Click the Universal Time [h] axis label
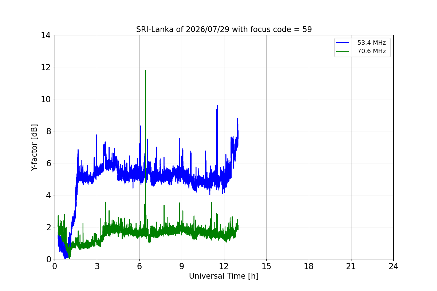The width and height of the screenshot is (437, 291). click(224, 276)
